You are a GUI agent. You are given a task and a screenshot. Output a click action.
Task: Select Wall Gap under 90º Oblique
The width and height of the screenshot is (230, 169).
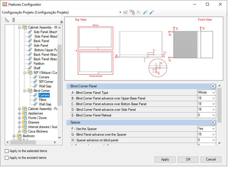[45, 86]
